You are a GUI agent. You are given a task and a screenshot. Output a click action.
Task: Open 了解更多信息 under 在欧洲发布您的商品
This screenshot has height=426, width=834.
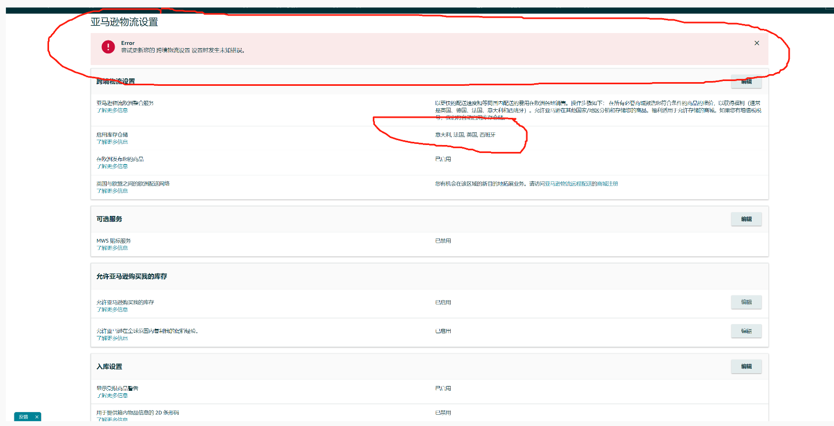112,166
